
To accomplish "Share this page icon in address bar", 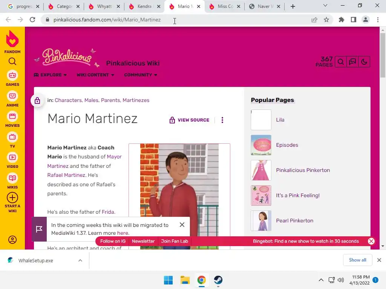I will click(x=314, y=20).
